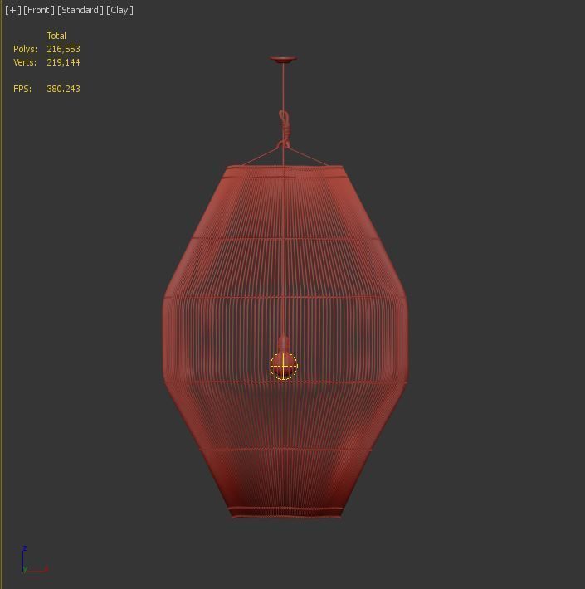Open the [Clay] display style menu
This screenshot has width=585, height=589.
point(119,10)
